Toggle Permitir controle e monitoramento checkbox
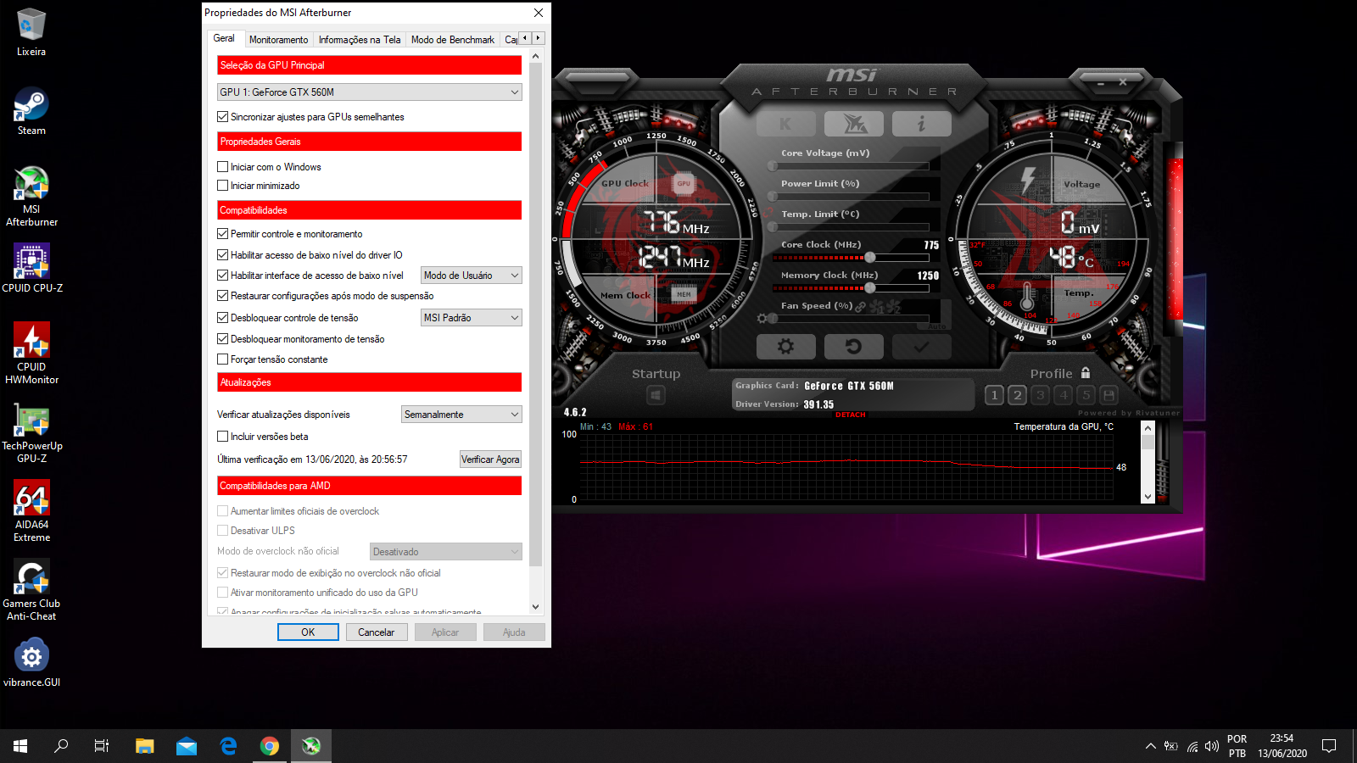Viewport: 1357px width, 763px height. [223, 234]
